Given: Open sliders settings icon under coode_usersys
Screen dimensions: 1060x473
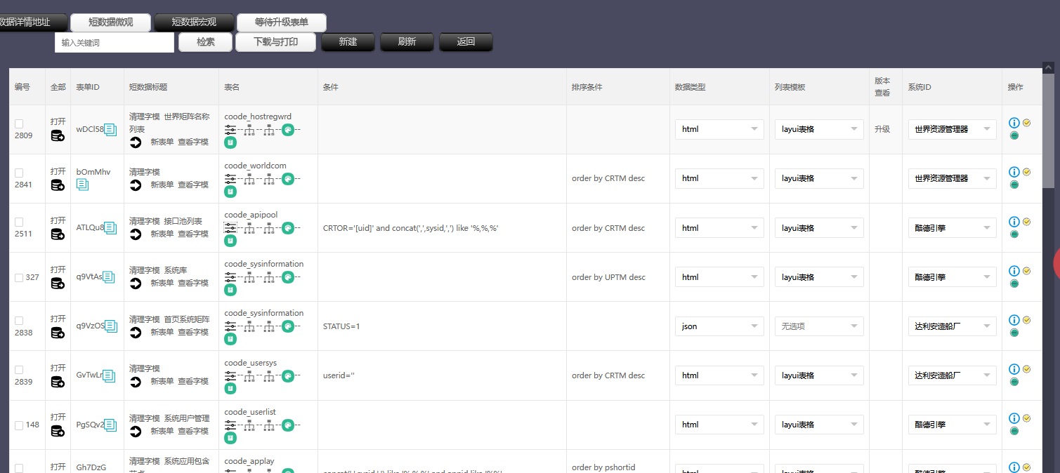Looking at the screenshot, I should pos(230,375).
